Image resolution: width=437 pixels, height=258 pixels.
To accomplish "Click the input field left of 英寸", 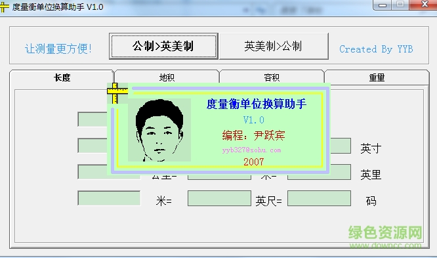I will [x=341, y=146].
